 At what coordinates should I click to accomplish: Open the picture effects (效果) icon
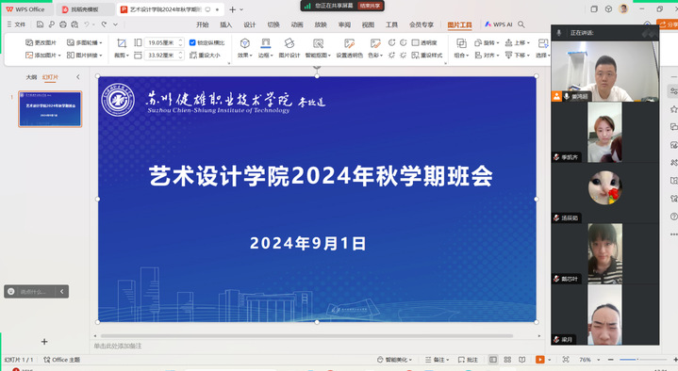click(245, 43)
